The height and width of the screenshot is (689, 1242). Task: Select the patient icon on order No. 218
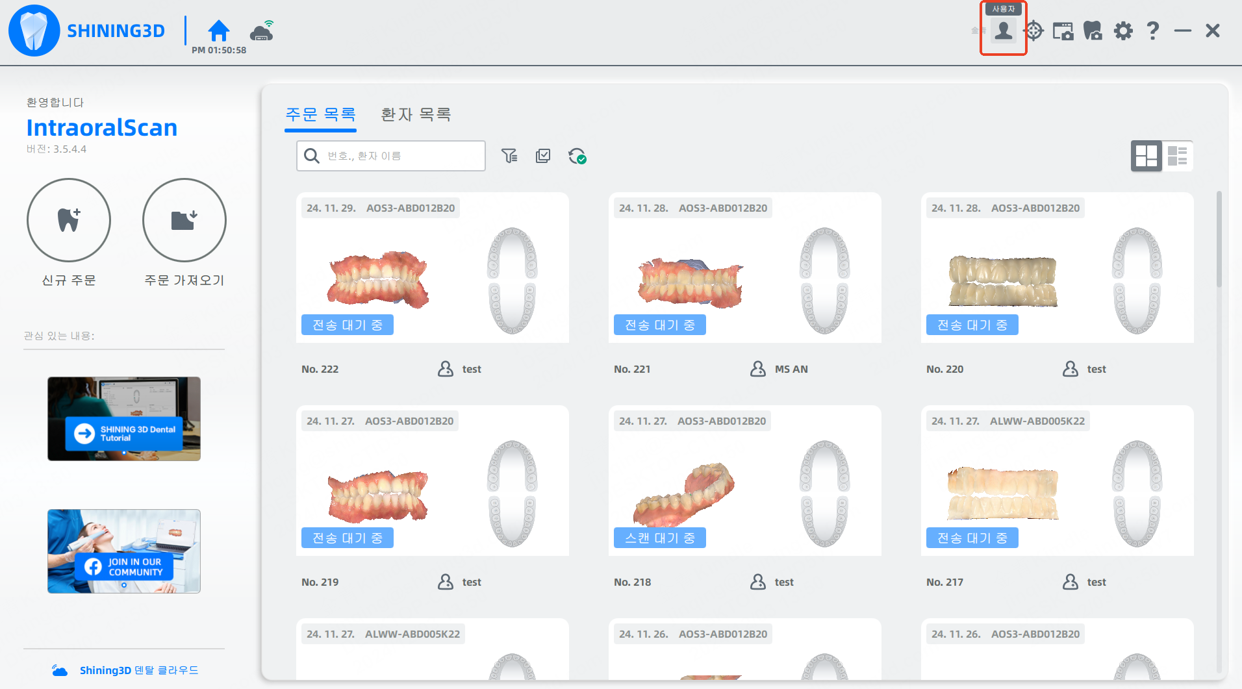click(x=758, y=582)
